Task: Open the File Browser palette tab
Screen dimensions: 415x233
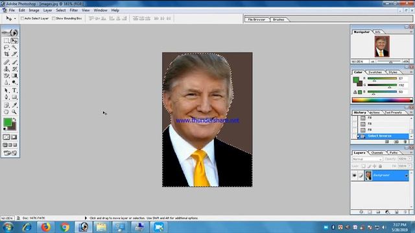Action: (x=257, y=19)
